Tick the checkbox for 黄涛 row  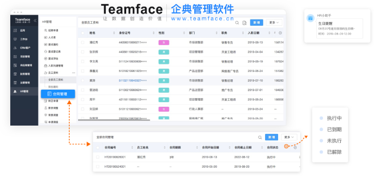tap(83, 80)
